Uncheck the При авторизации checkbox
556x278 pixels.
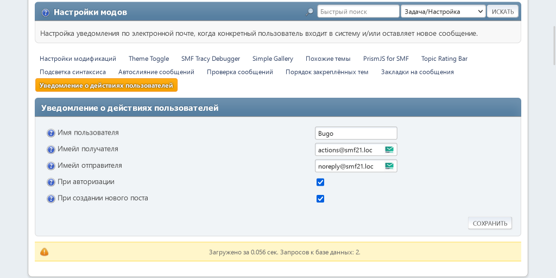click(320, 182)
